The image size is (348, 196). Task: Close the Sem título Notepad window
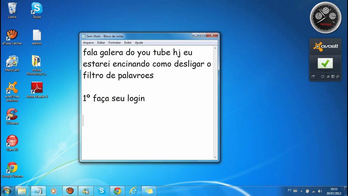212,35
